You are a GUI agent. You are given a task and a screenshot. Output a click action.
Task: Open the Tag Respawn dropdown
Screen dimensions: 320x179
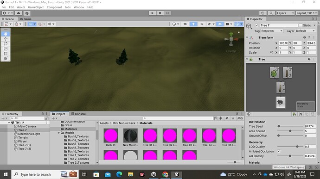[272, 31]
